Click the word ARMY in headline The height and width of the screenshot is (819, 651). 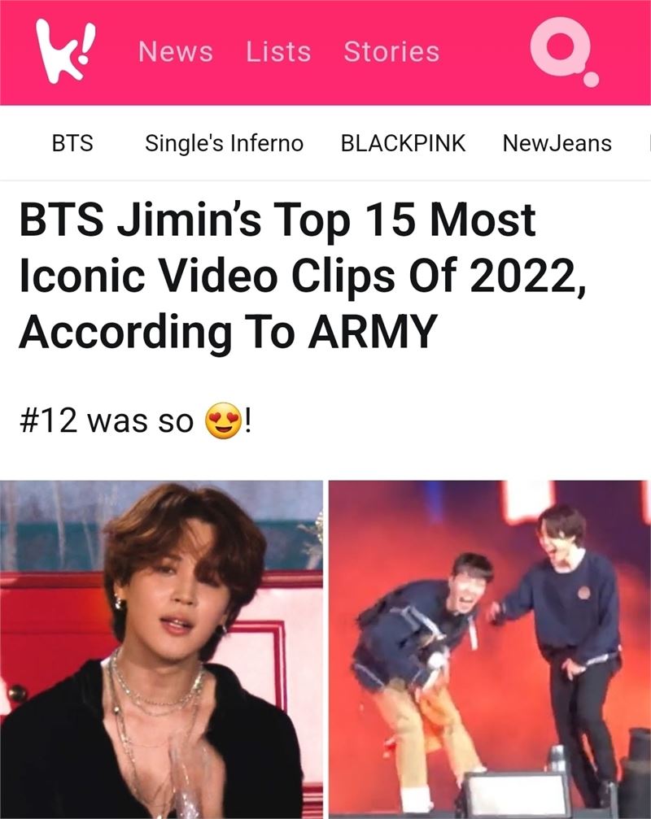coord(373,332)
